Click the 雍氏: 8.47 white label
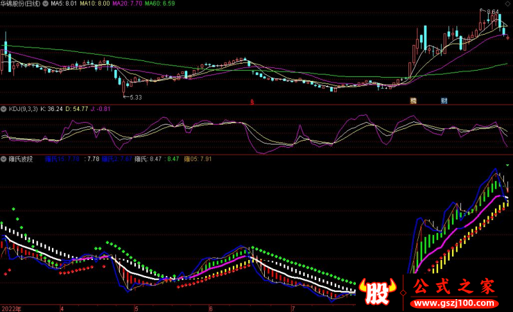513x312 pixels. coord(148,159)
